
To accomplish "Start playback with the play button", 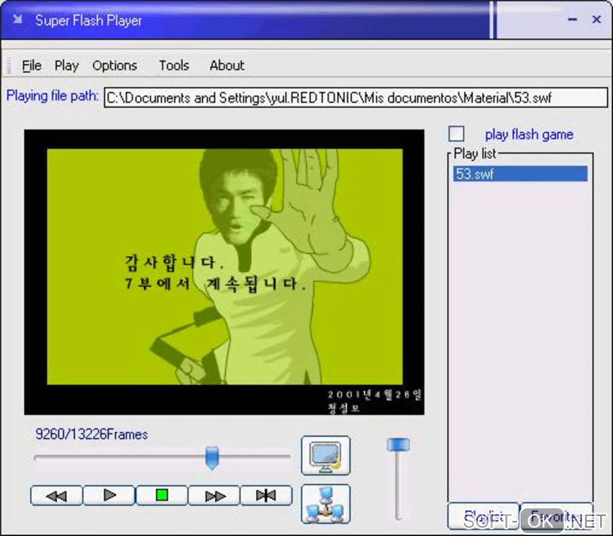I will pyautogui.click(x=109, y=496).
